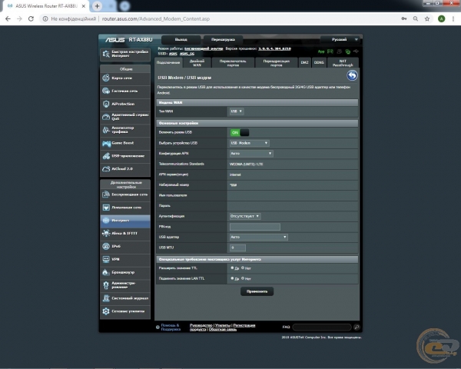
Task: Click the green App status icon
Action: click(x=321, y=52)
